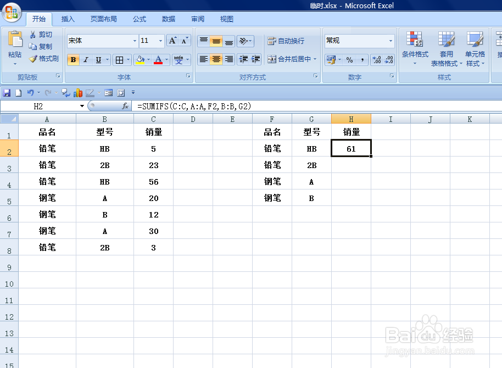Open the 数据 ribbon tab

[x=168, y=19]
